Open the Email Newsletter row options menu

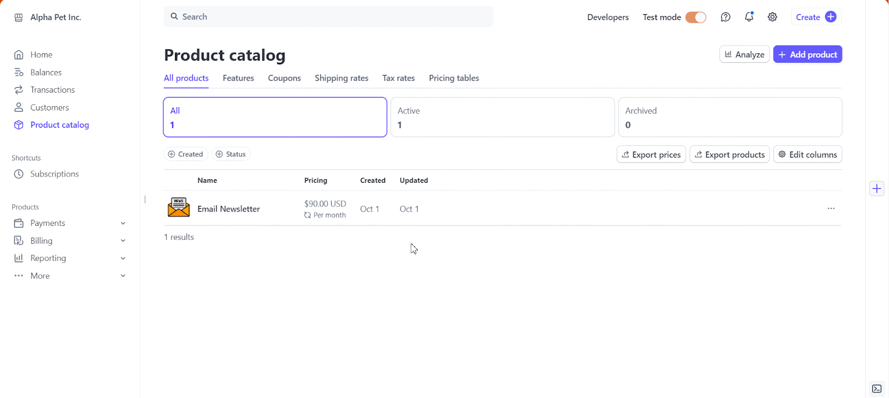831,209
